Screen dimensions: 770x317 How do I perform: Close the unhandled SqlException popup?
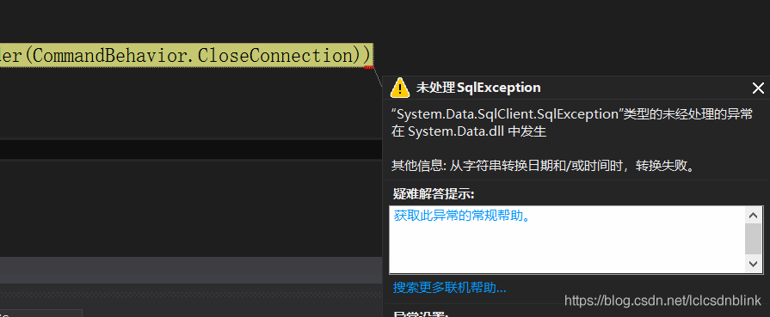tap(758, 88)
